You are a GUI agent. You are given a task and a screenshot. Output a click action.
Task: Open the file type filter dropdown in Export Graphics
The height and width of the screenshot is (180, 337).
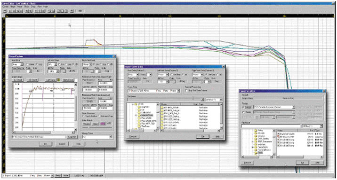(313, 126)
